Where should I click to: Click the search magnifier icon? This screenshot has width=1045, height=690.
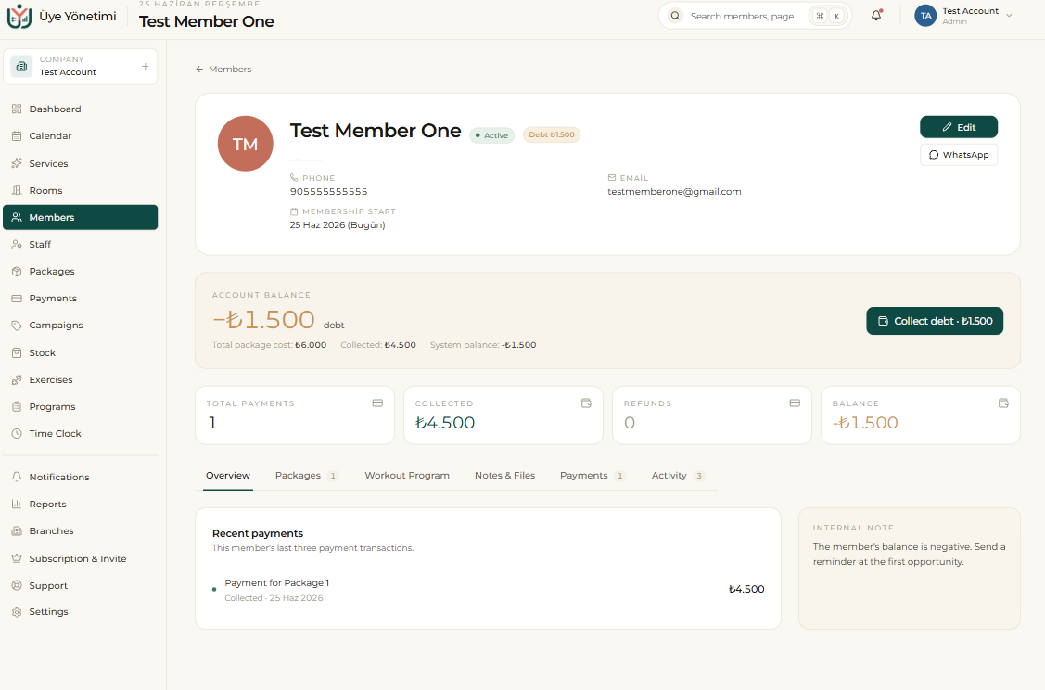[675, 16]
